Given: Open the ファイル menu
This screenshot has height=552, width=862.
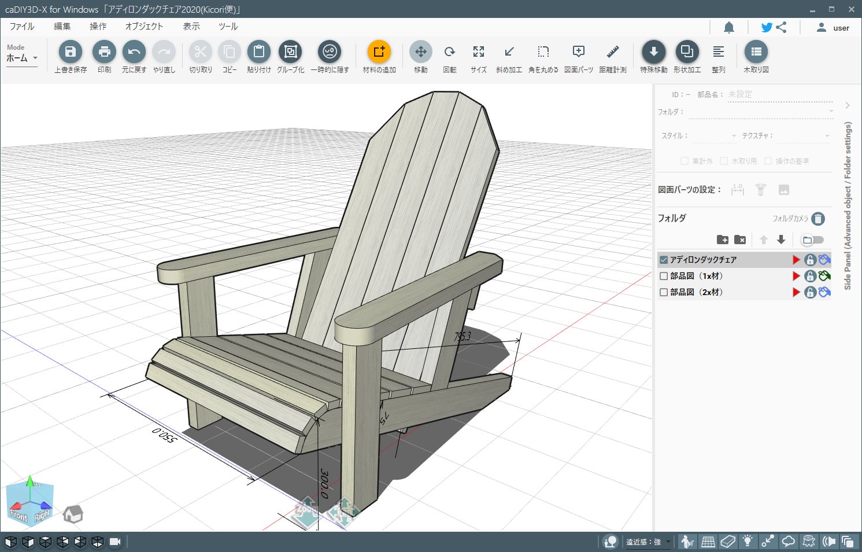Looking at the screenshot, I should 22,27.
